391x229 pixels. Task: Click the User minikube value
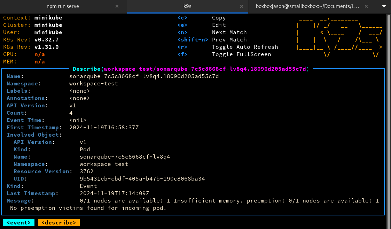[x=48, y=32]
